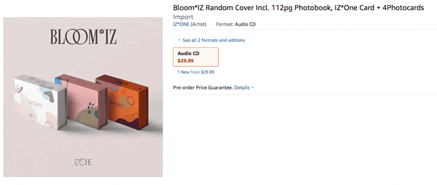Click the orange album box in image

pos(120,96)
